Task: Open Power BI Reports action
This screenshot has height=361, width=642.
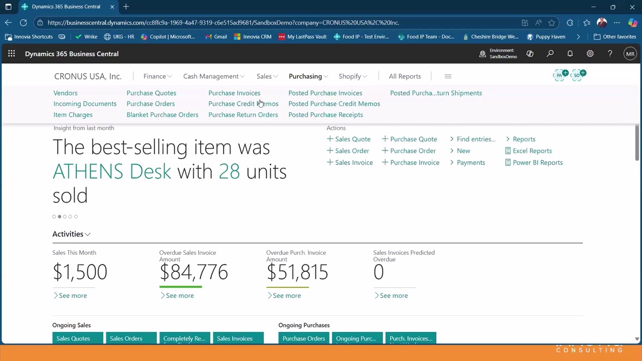Action: 534,162
